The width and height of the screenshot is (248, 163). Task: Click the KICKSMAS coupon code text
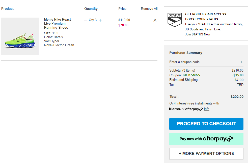191,75
